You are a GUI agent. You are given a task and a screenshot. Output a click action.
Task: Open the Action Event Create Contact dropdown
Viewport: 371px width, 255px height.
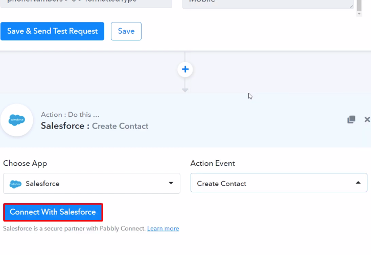pyautogui.click(x=279, y=183)
